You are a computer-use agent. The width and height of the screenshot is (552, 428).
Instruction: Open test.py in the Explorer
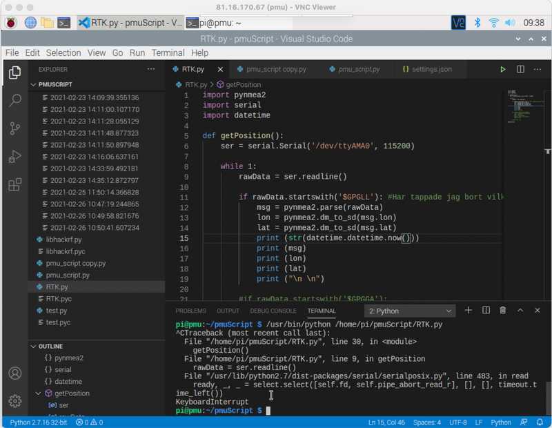click(x=57, y=311)
